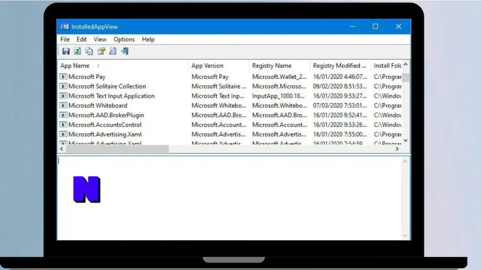Click the 07/03/2020 7:53:01 modified date cell
The image size is (481, 270).
click(340, 105)
